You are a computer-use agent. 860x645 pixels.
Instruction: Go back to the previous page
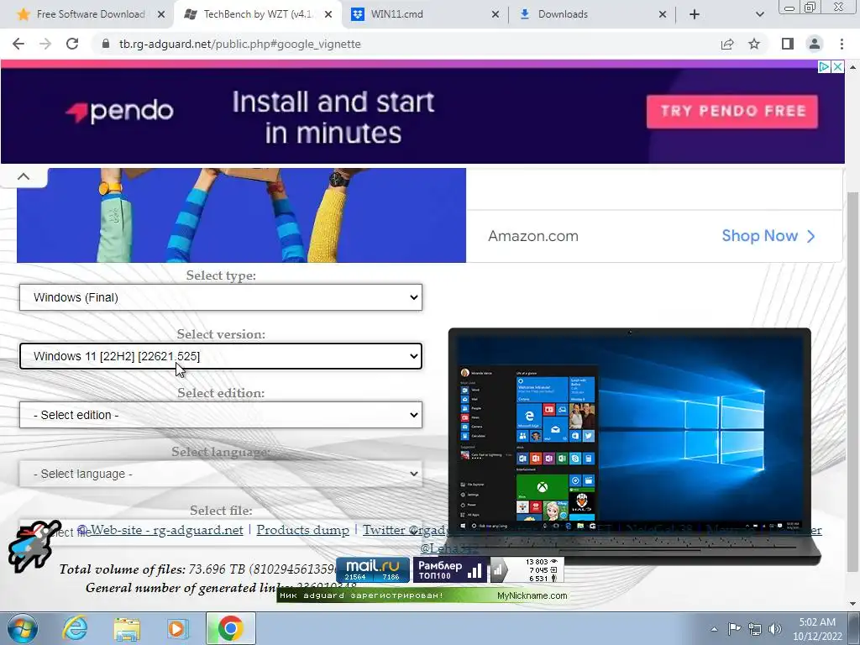pyautogui.click(x=18, y=44)
